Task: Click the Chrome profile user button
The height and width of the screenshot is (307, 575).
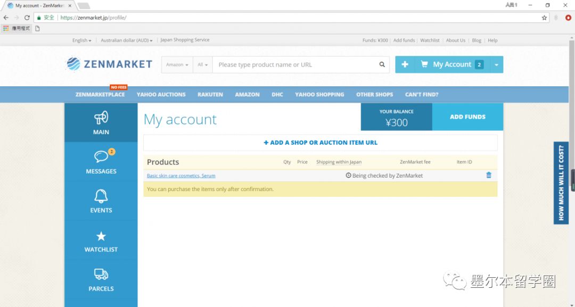Action: [x=511, y=5]
